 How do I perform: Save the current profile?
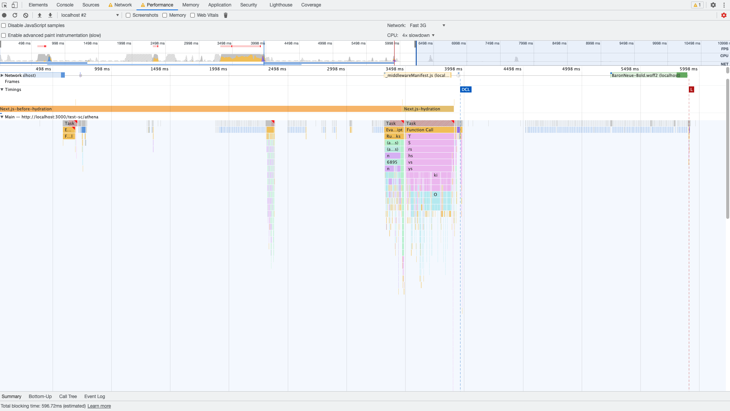(50, 15)
